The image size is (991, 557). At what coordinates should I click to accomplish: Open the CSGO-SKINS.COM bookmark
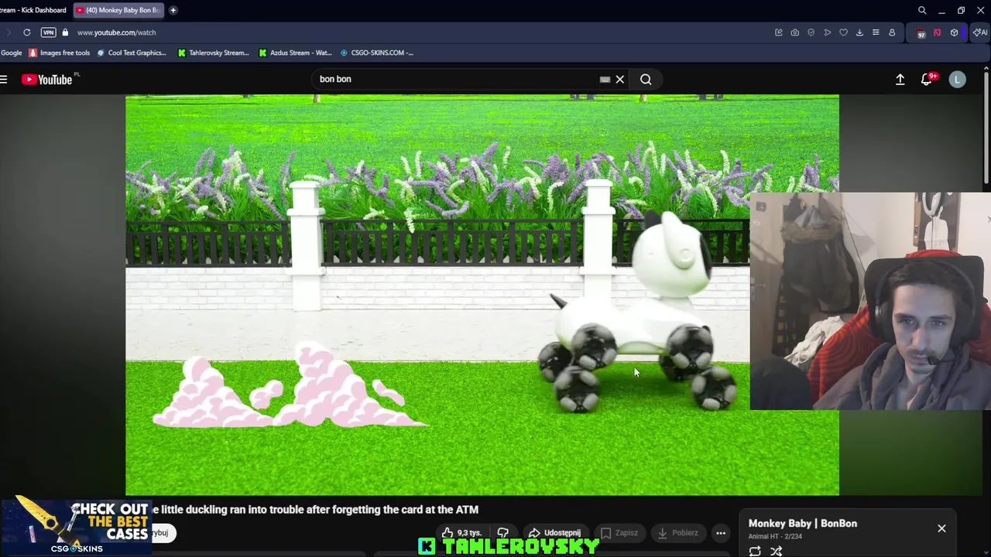pos(376,53)
